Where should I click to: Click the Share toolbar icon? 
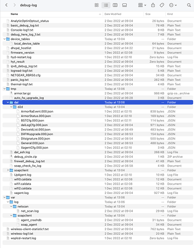coord(153,5)
